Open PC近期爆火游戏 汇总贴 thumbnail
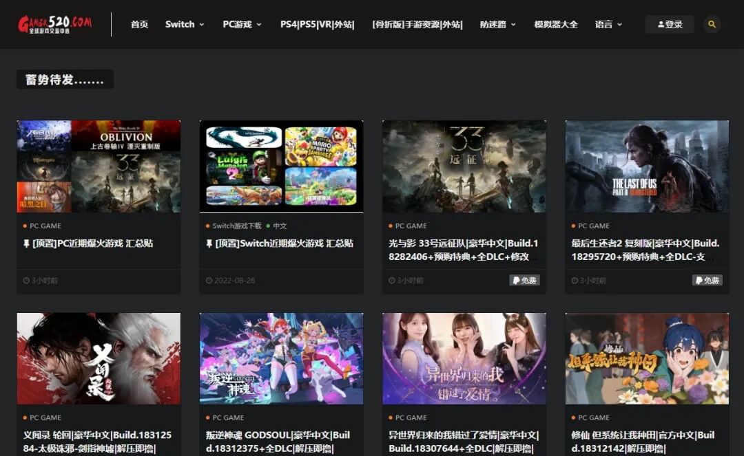Screen dimensions: 744x456 pyautogui.click(x=99, y=166)
